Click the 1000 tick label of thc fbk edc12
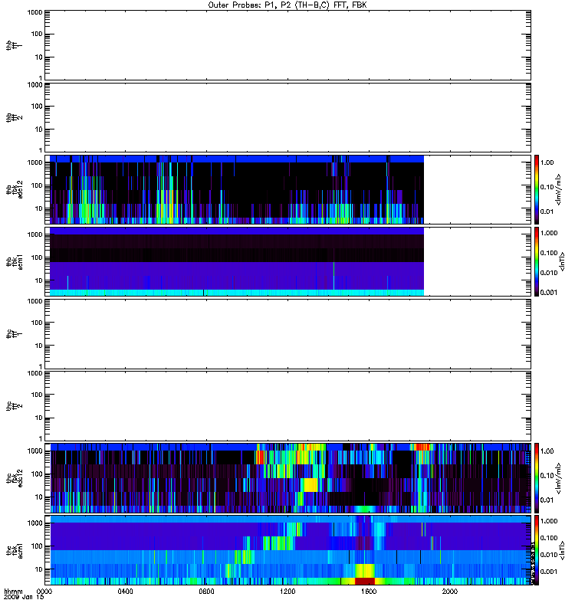Viewport: 575px width, 613px height. pos(34,451)
